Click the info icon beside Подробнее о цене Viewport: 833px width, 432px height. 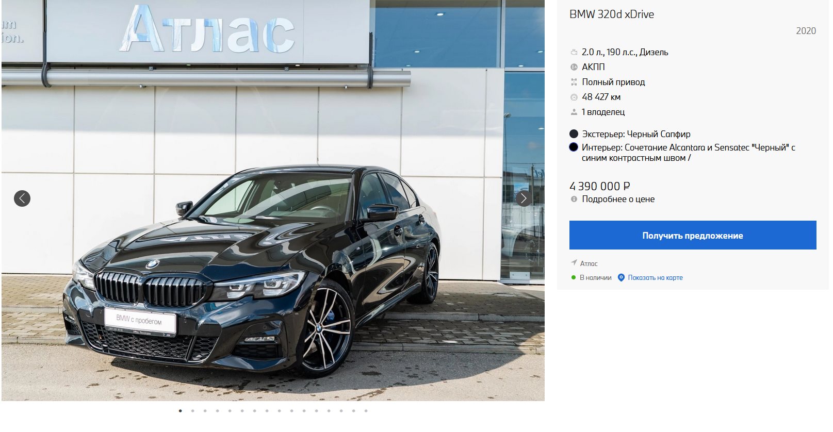coord(574,199)
